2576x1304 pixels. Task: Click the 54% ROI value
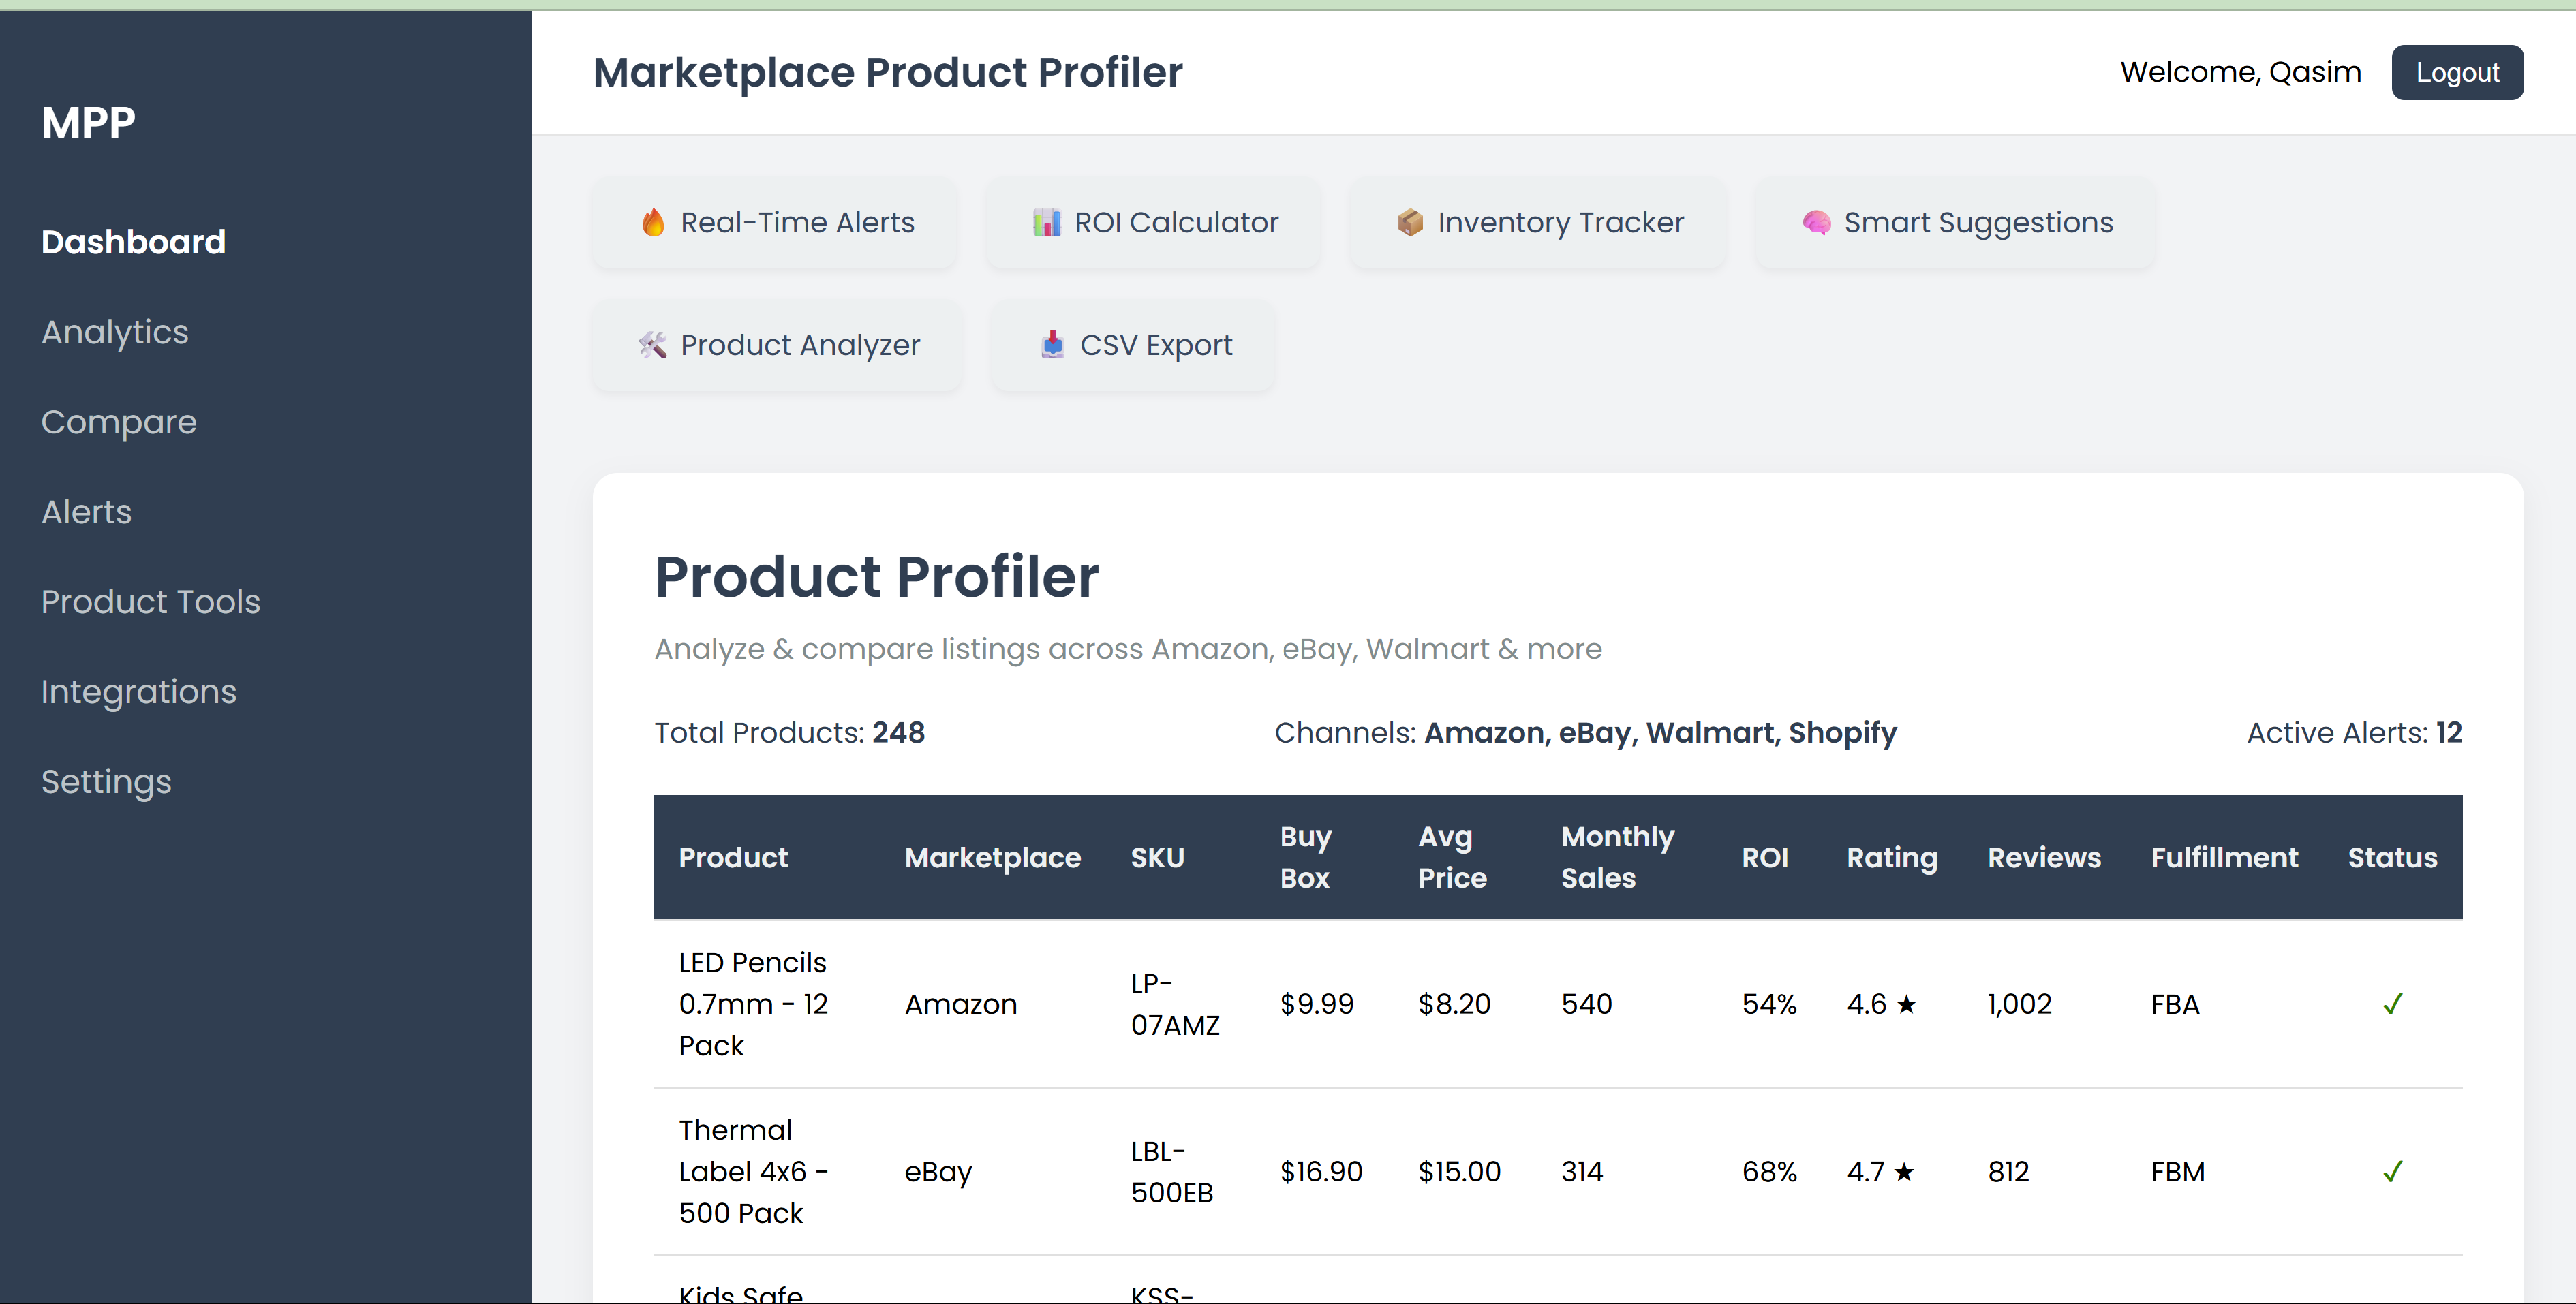pos(1769,1004)
